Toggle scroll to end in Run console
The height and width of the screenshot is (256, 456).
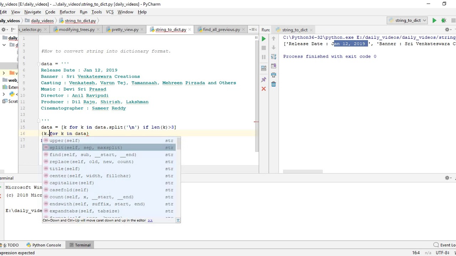[x=274, y=66]
